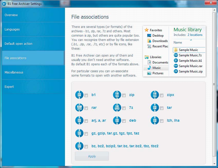Click the Recent Places icon
Screen dimensions: 218x168
coord(149,46)
